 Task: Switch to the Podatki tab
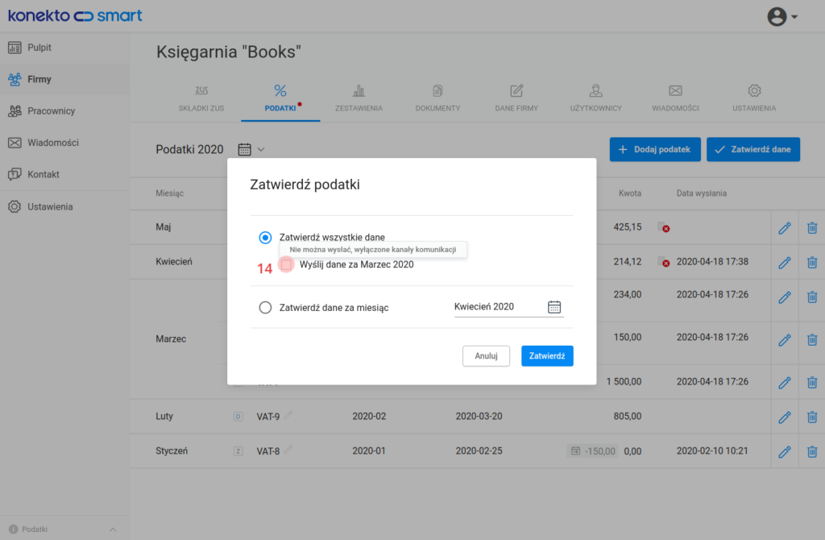(280, 98)
